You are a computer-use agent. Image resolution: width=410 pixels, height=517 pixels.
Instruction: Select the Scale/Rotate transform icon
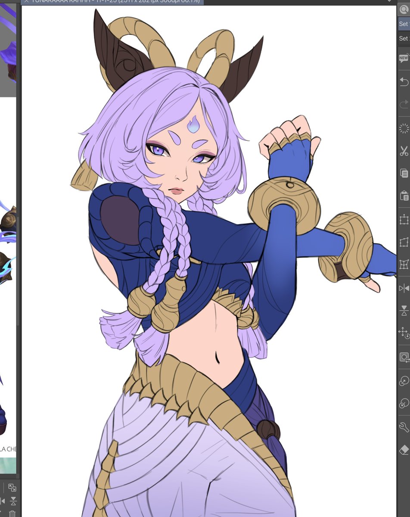click(404, 220)
